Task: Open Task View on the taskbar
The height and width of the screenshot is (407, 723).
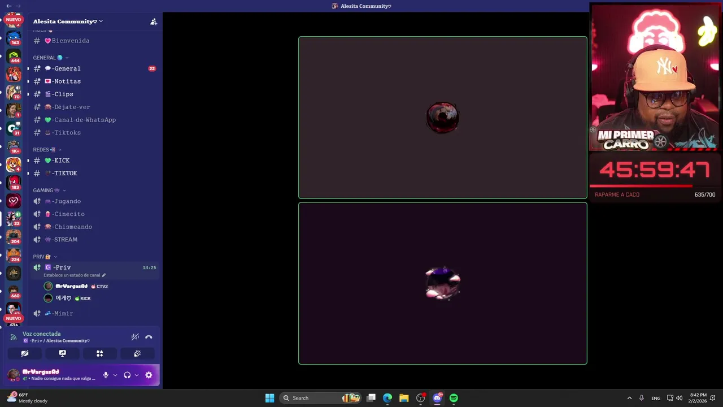Action: pos(371,398)
